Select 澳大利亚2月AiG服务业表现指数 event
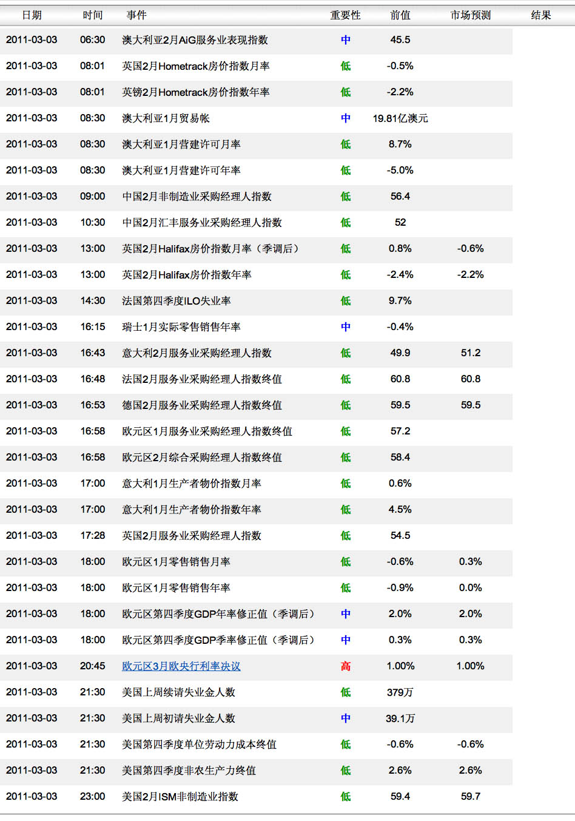 [x=195, y=40]
